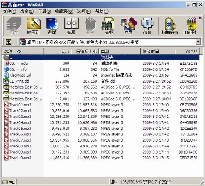Viewport: 205px width, 186px height.
Task: Click the 播放列表 type cell
Action: pyautogui.click(x=109, y=63)
